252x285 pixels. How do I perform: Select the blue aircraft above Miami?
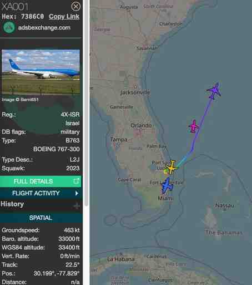(x=167, y=185)
